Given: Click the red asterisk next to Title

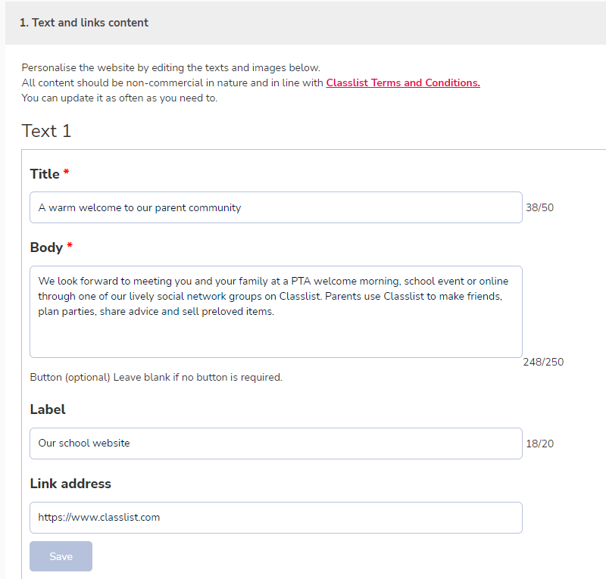Looking at the screenshot, I should (x=67, y=172).
